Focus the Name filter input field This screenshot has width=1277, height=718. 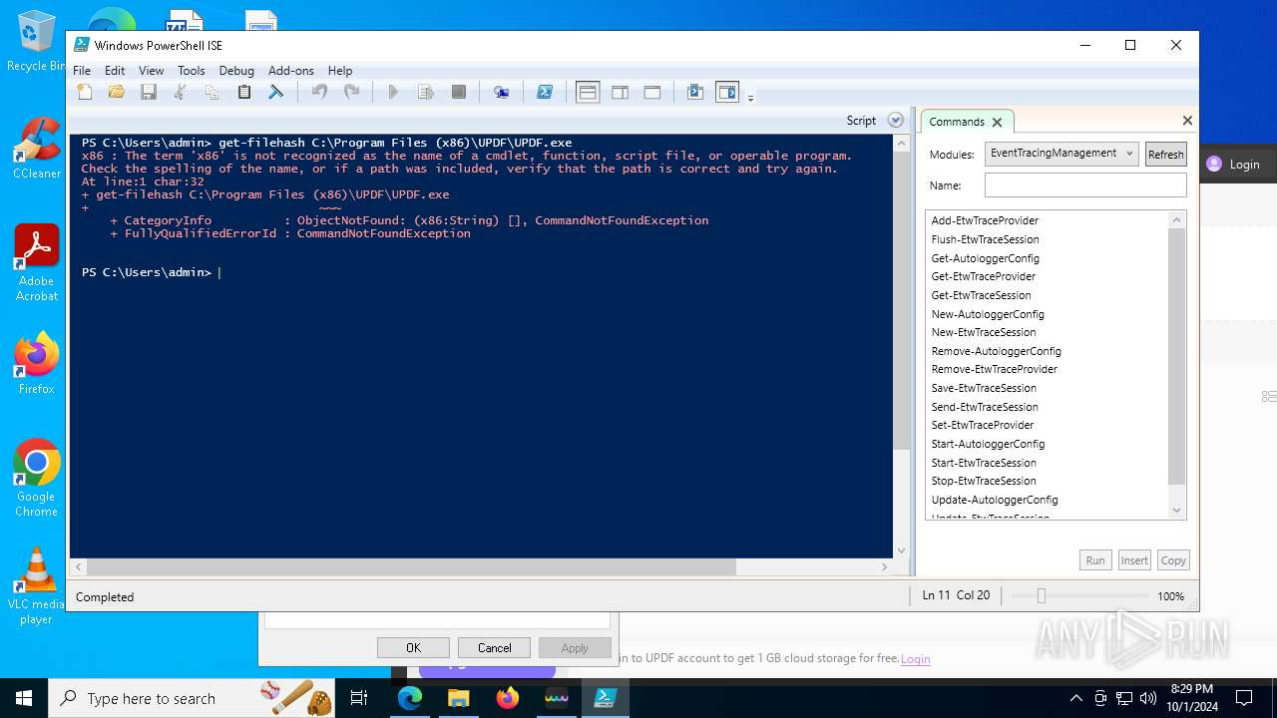[x=1085, y=185]
